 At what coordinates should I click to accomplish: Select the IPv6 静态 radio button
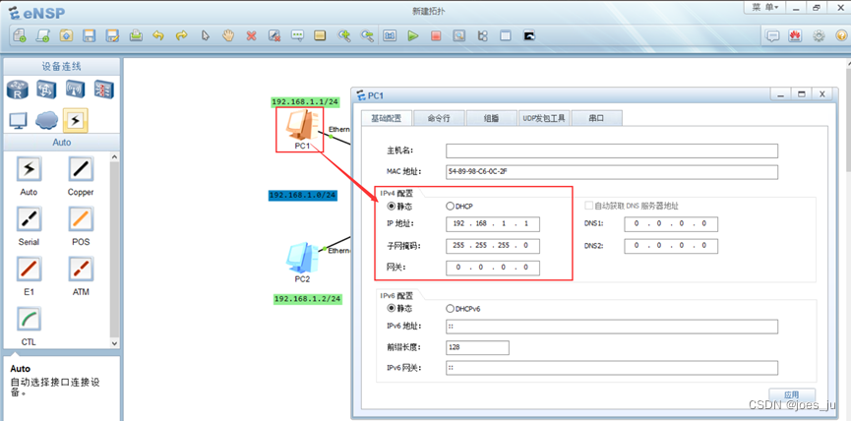click(391, 308)
